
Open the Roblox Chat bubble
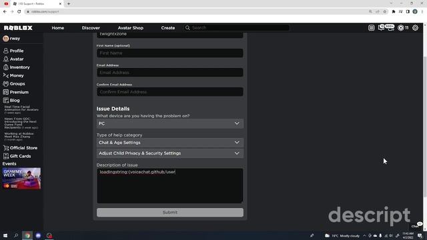(x=417, y=225)
